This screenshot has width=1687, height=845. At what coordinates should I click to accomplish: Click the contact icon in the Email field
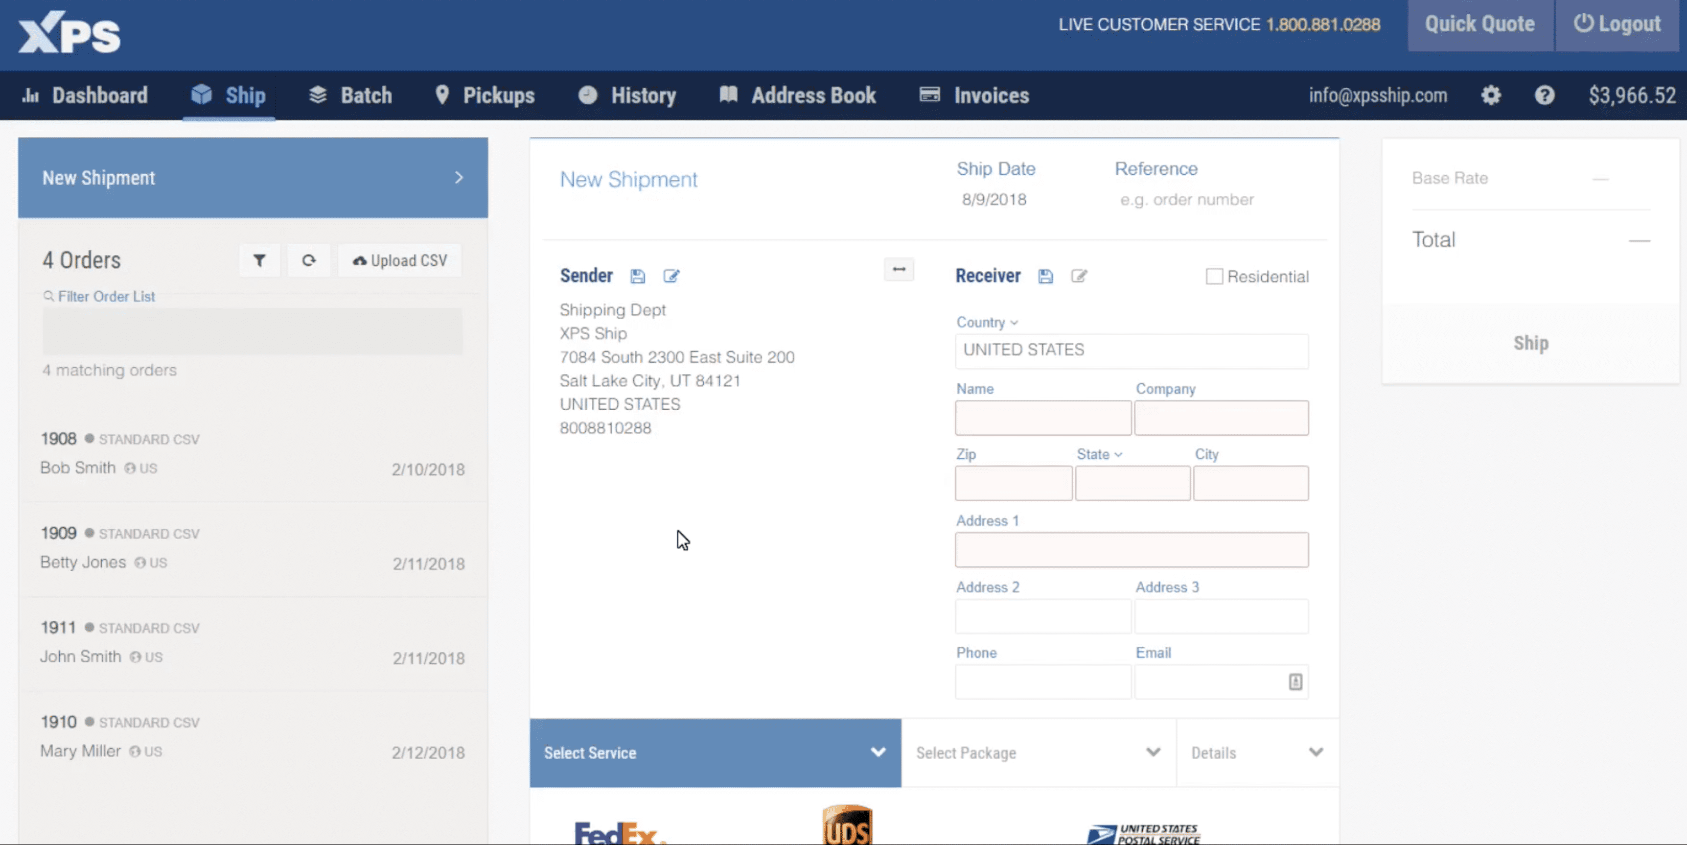pyautogui.click(x=1296, y=682)
